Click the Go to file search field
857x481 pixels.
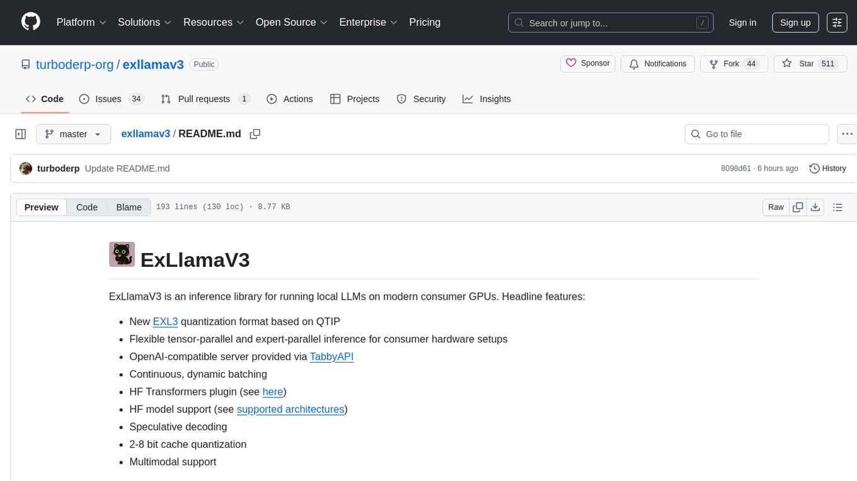pos(756,134)
